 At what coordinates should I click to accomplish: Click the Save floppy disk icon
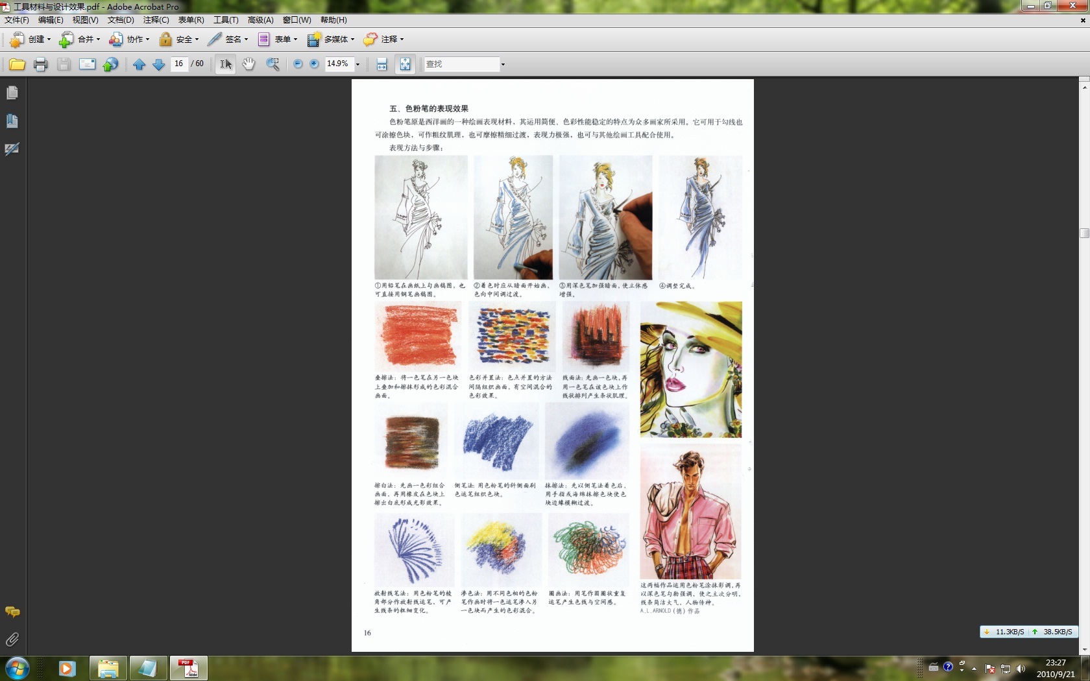[x=64, y=64]
